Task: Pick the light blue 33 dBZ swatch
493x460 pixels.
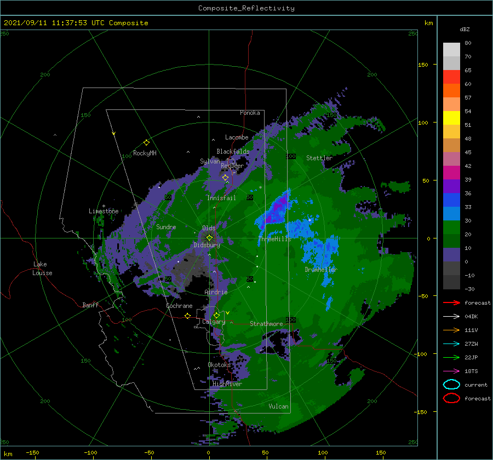Action: coord(451,213)
